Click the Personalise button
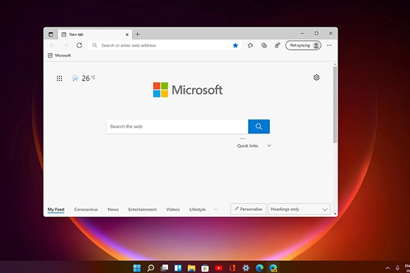The width and height of the screenshot is (410, 273). (249, 209)
